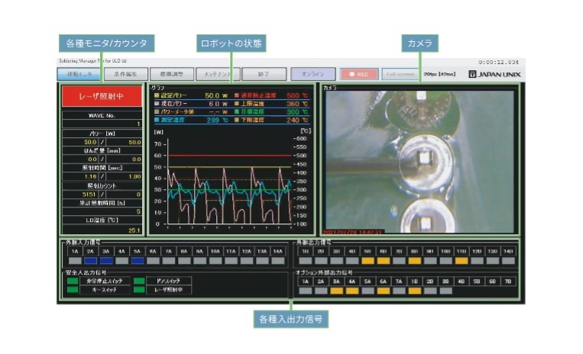Open the 条件編集 tab
This screenshot has height=354, width=583.
(125, 74)
